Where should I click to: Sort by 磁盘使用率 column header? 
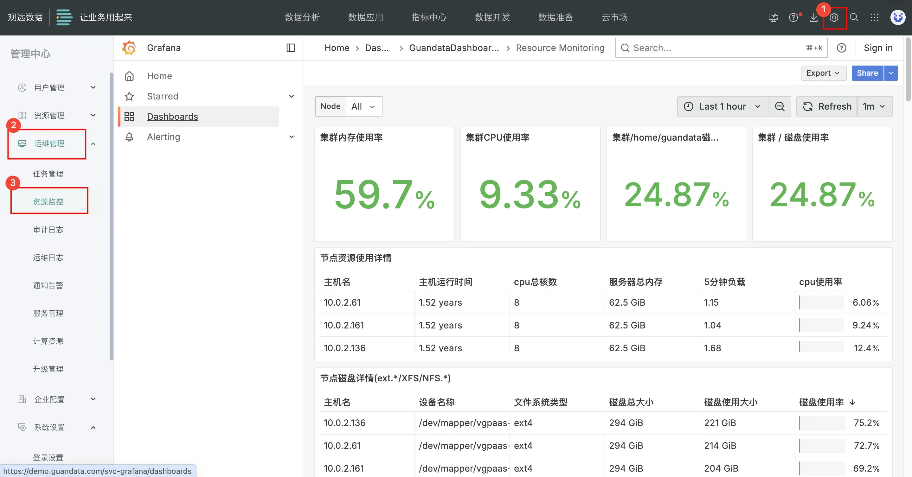pyautogui.click(x=821, y=402)
